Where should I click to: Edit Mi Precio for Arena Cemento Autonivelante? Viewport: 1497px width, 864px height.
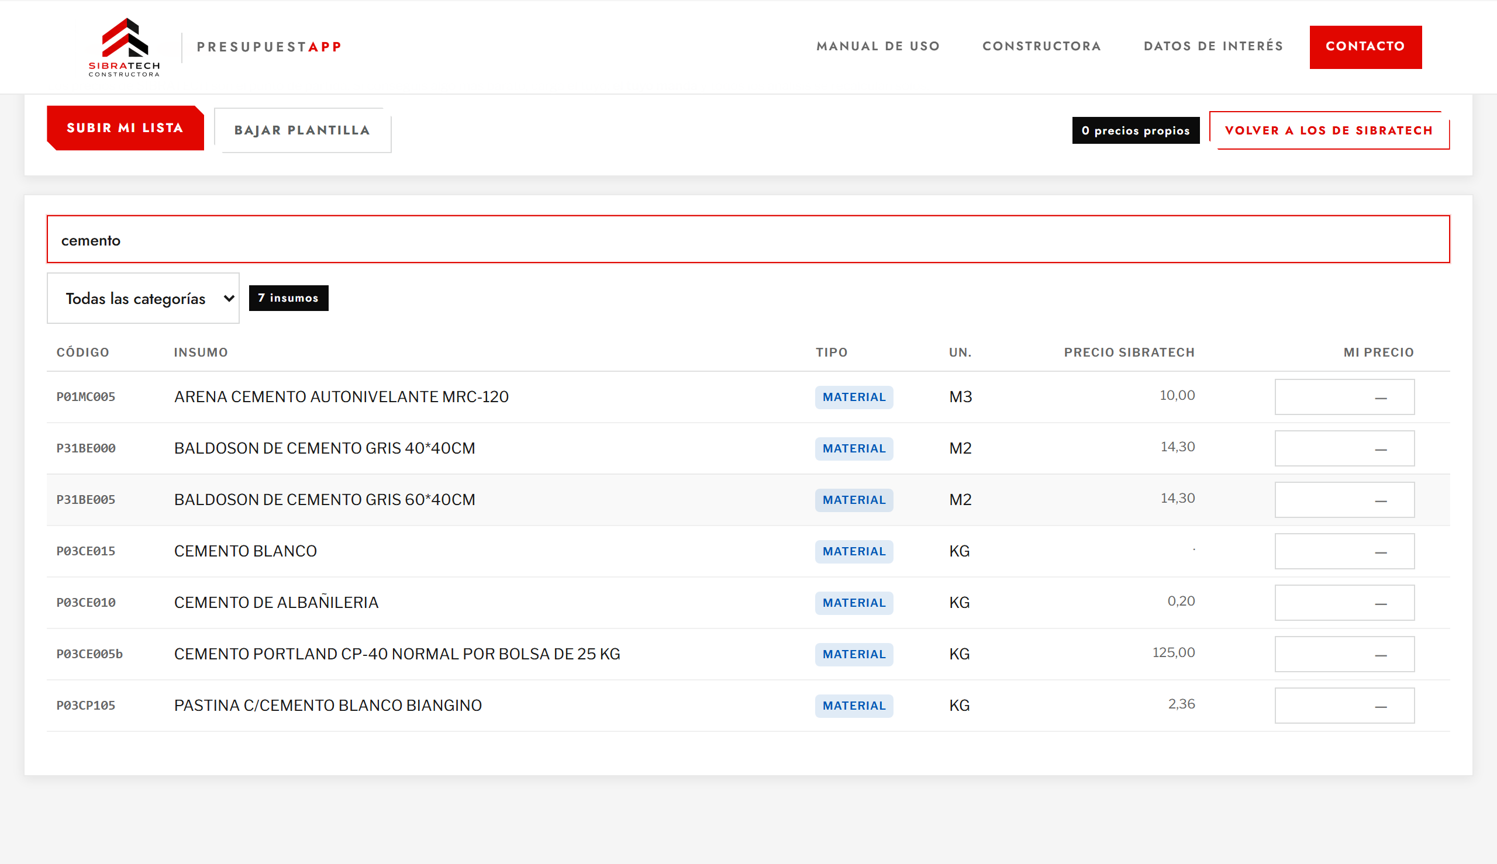(1344, 397)
